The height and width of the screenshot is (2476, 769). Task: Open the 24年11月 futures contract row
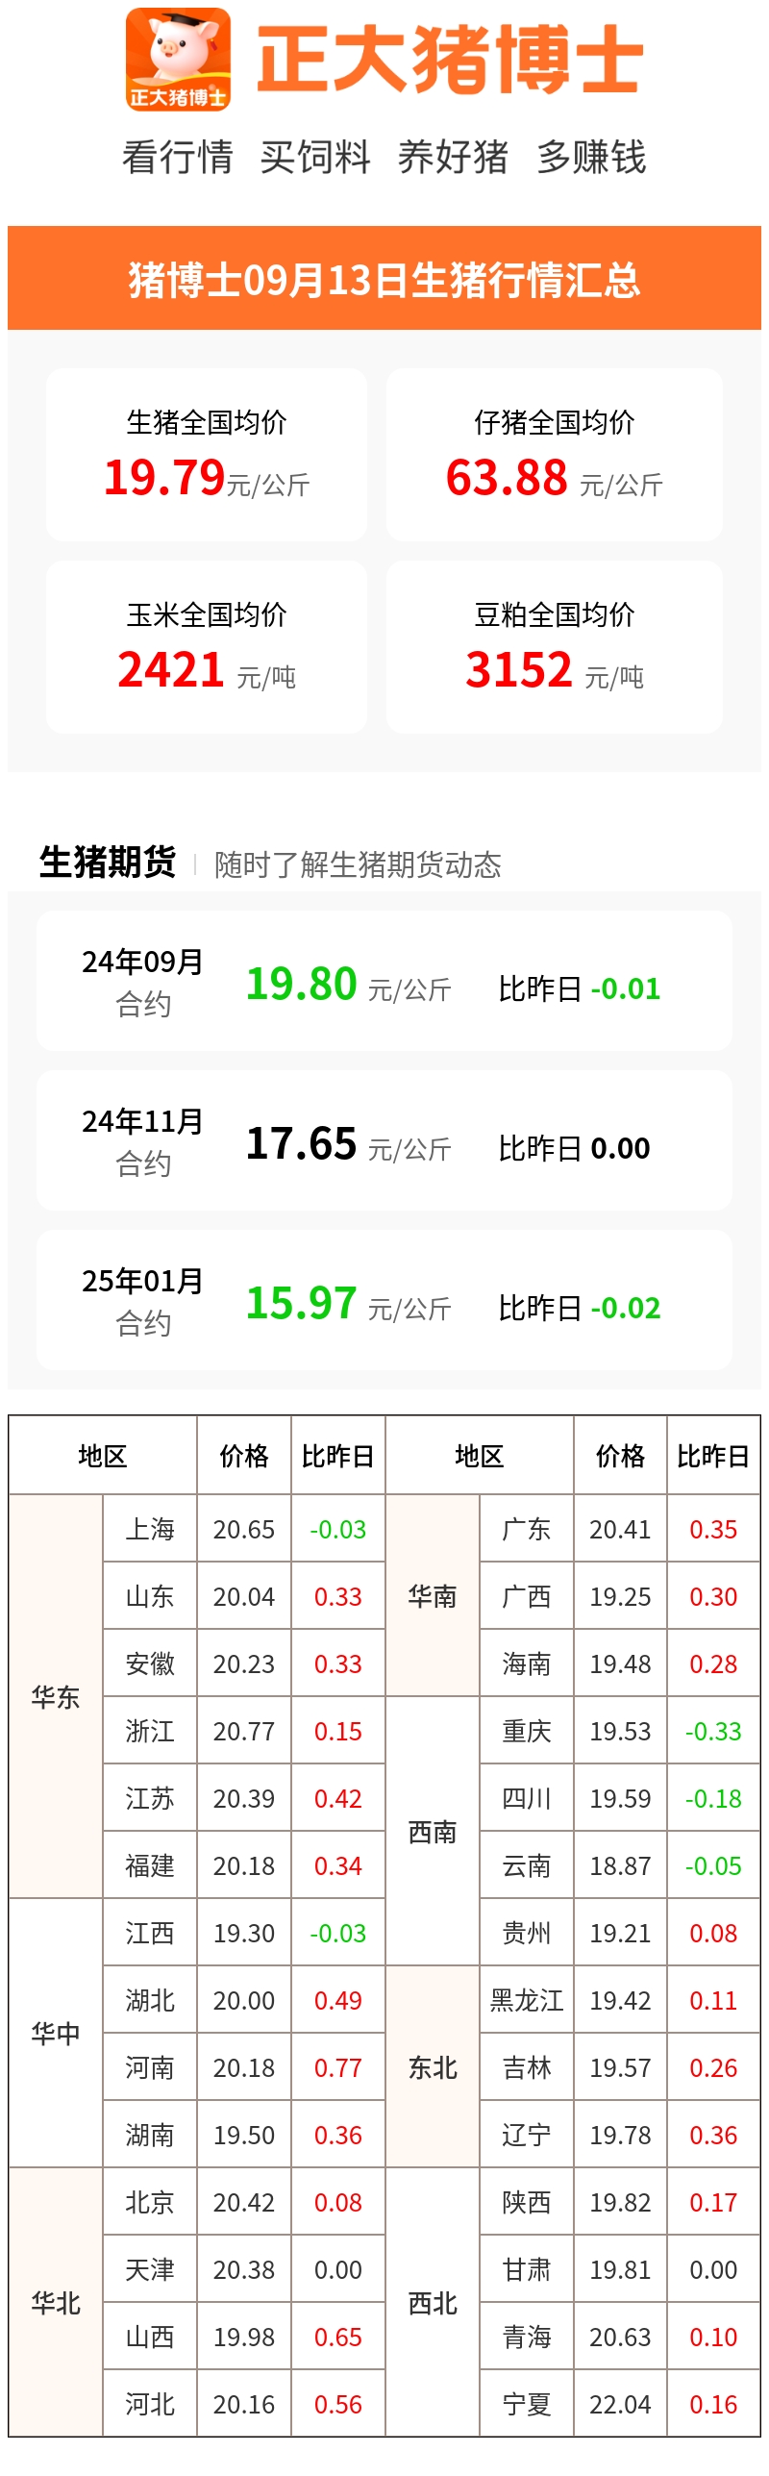[384, 1140]
